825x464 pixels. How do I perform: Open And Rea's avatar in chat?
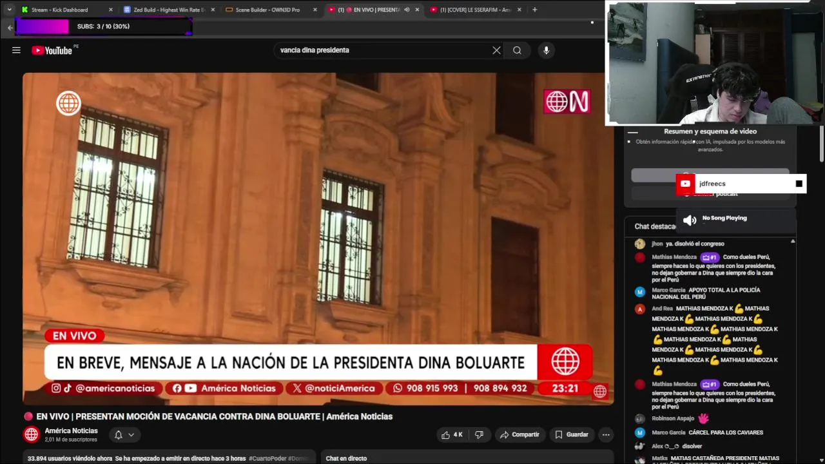click(640, 309)
